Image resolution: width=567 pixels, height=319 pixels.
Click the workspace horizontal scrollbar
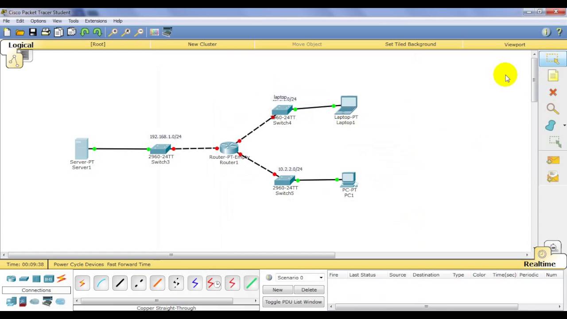pos(171,255)
